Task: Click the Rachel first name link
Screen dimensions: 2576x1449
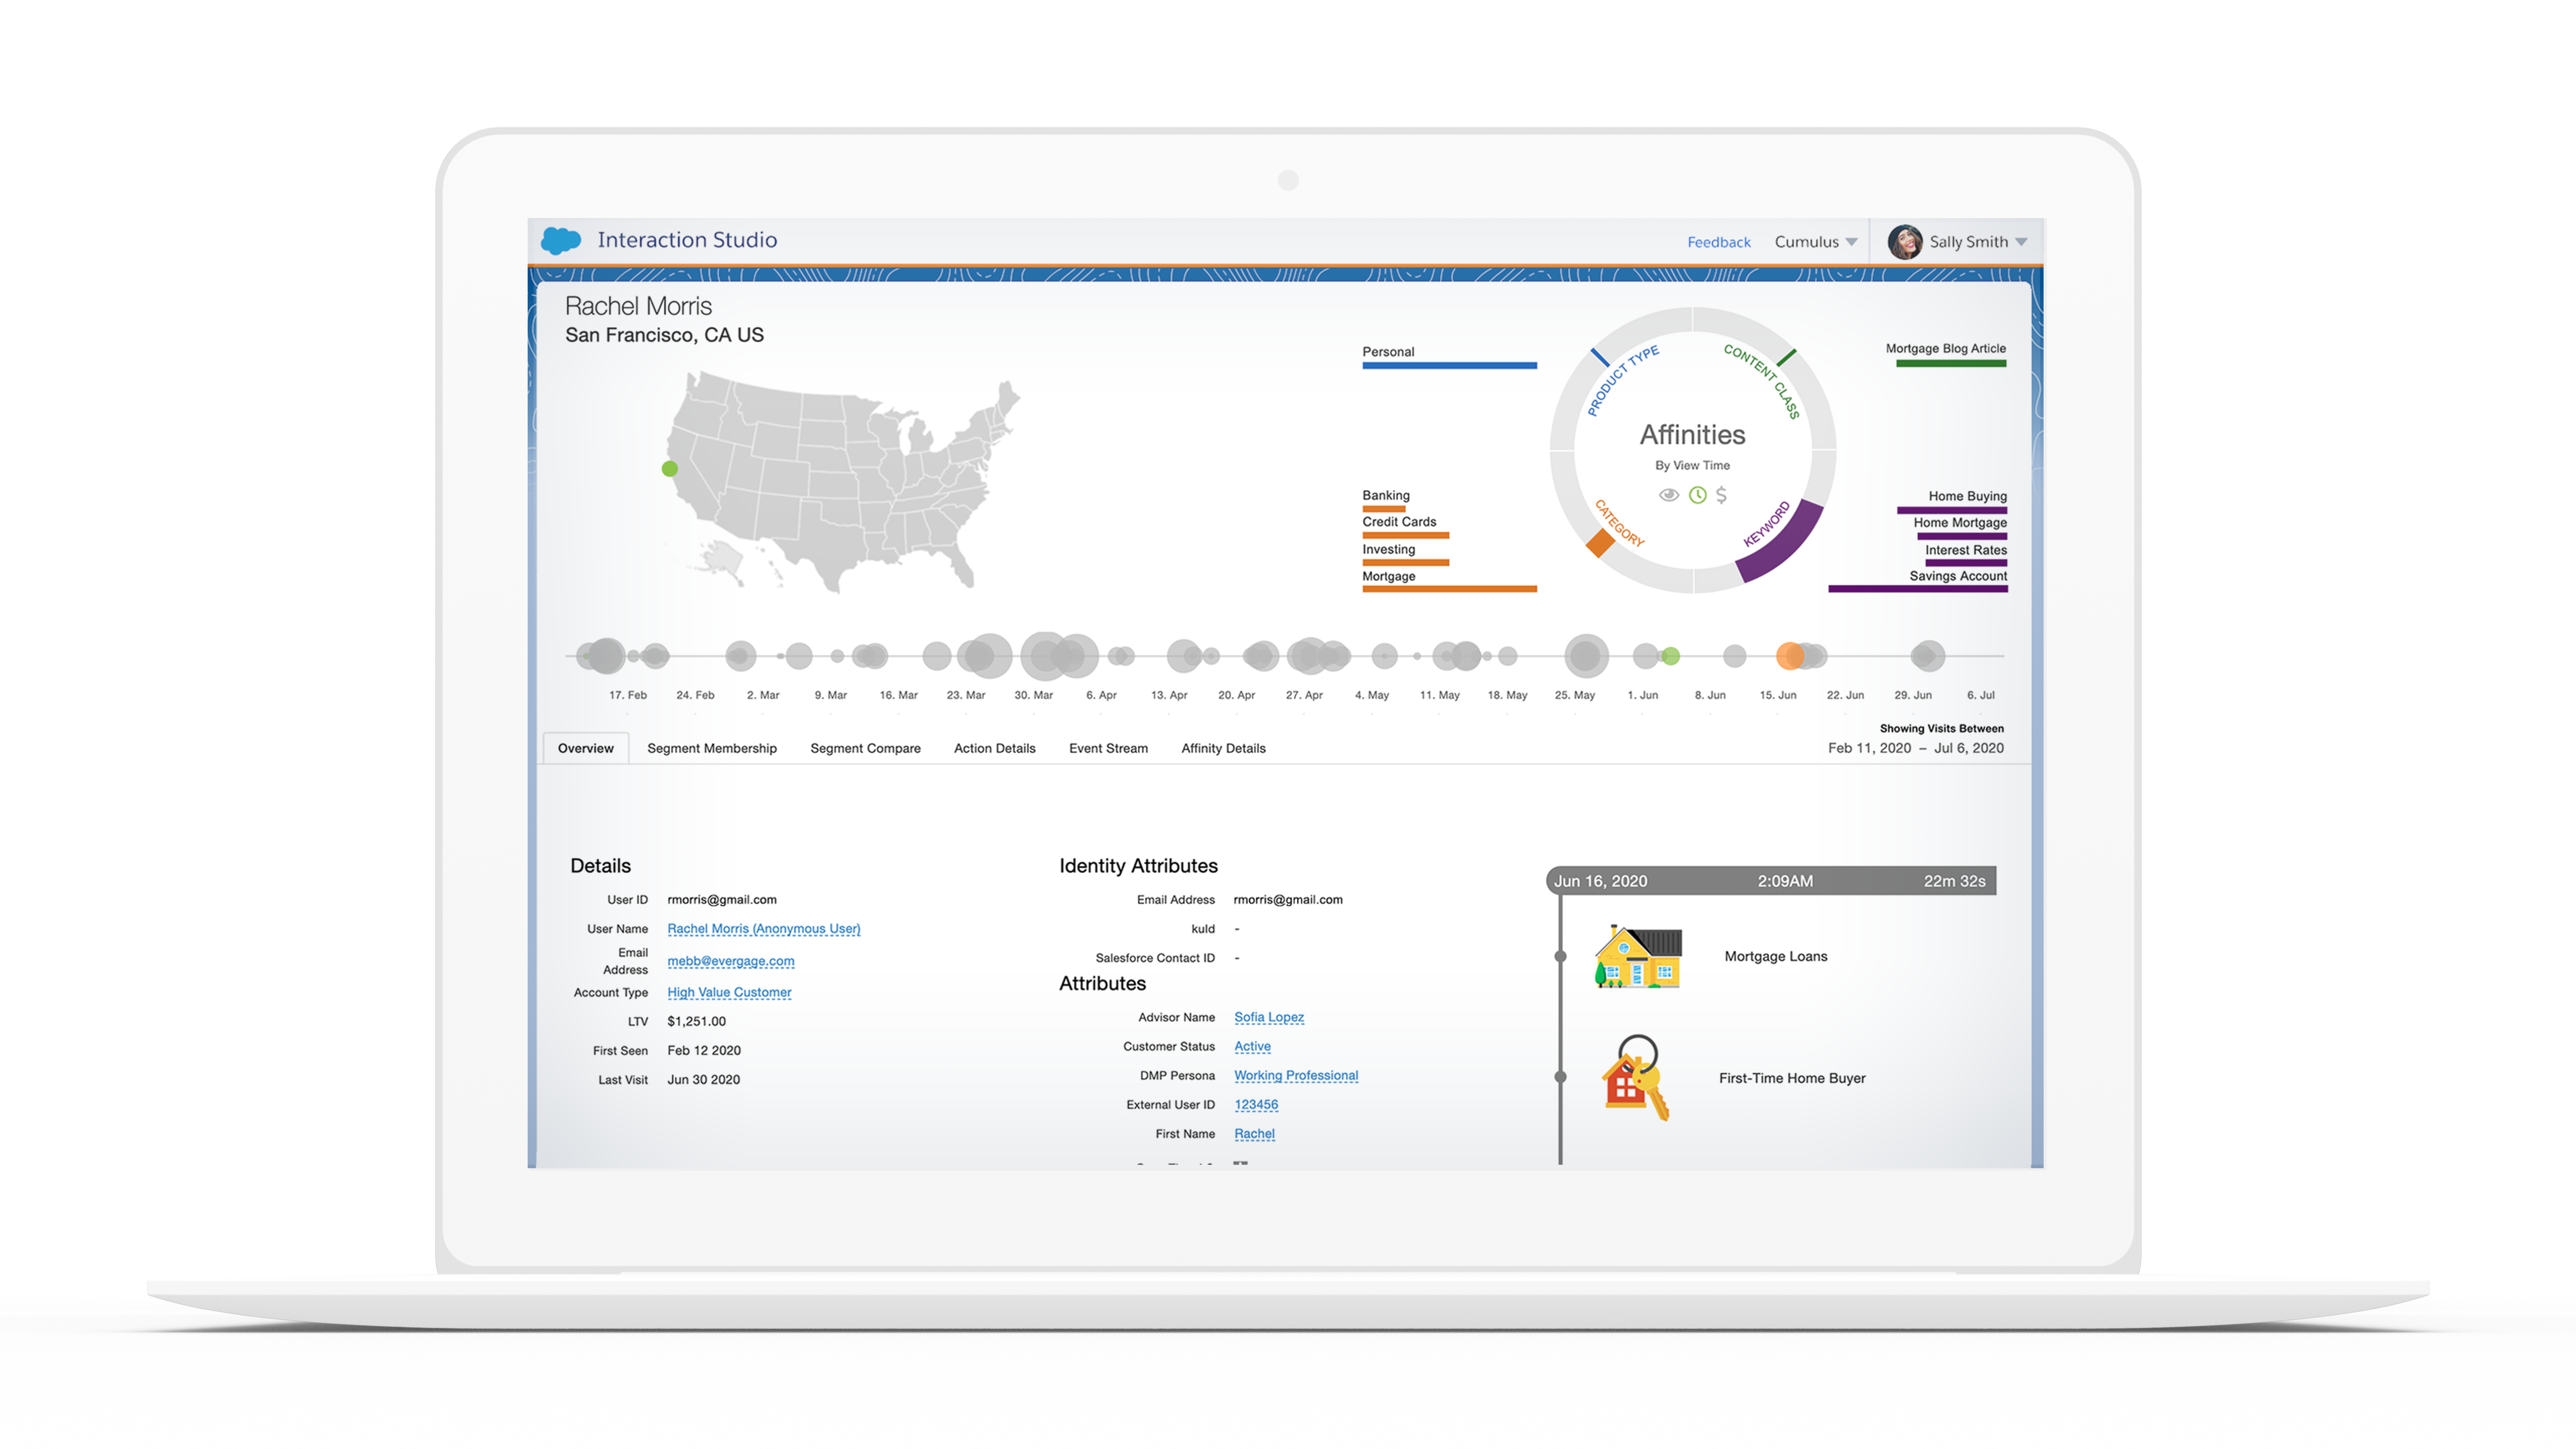Action: pyautogui.click(x=1254, y=1133)
